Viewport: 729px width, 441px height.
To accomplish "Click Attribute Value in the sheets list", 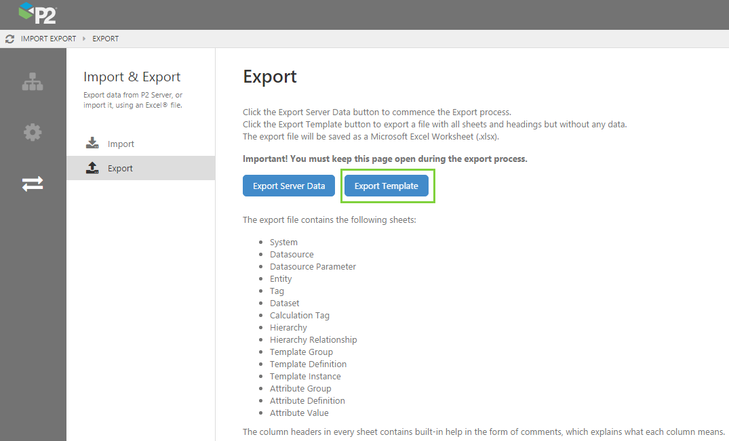I will pos(299,413).
